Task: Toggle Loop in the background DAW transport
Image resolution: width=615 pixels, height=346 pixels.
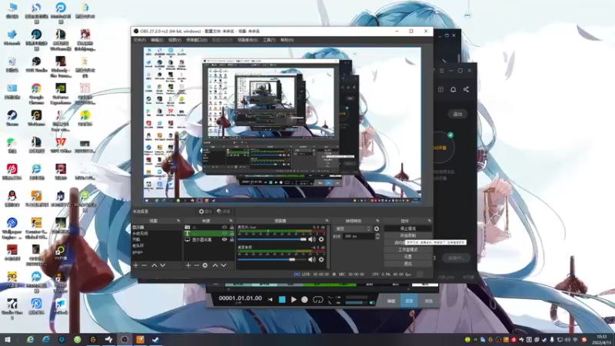Action: (317, 300)
